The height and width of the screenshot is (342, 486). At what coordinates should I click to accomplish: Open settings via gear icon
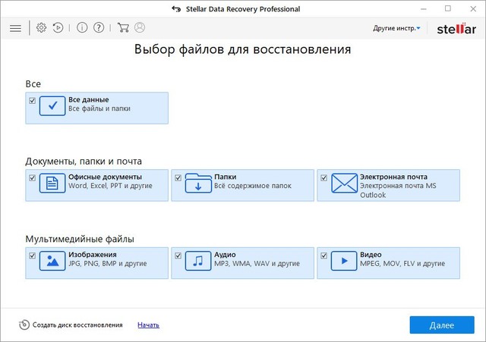pos(41,28)
